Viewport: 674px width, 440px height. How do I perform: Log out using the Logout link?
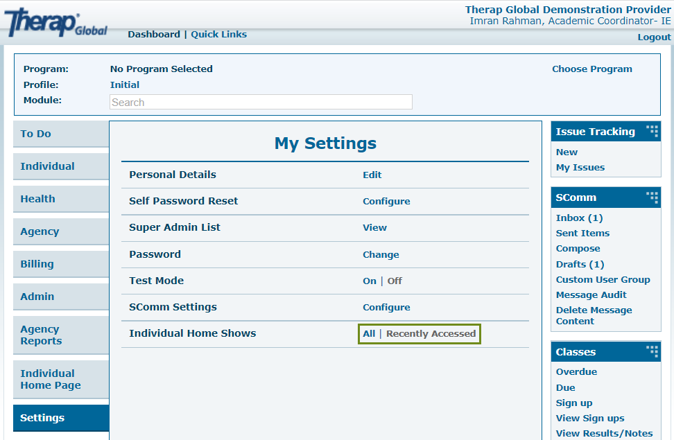click(x=654, y=37)
